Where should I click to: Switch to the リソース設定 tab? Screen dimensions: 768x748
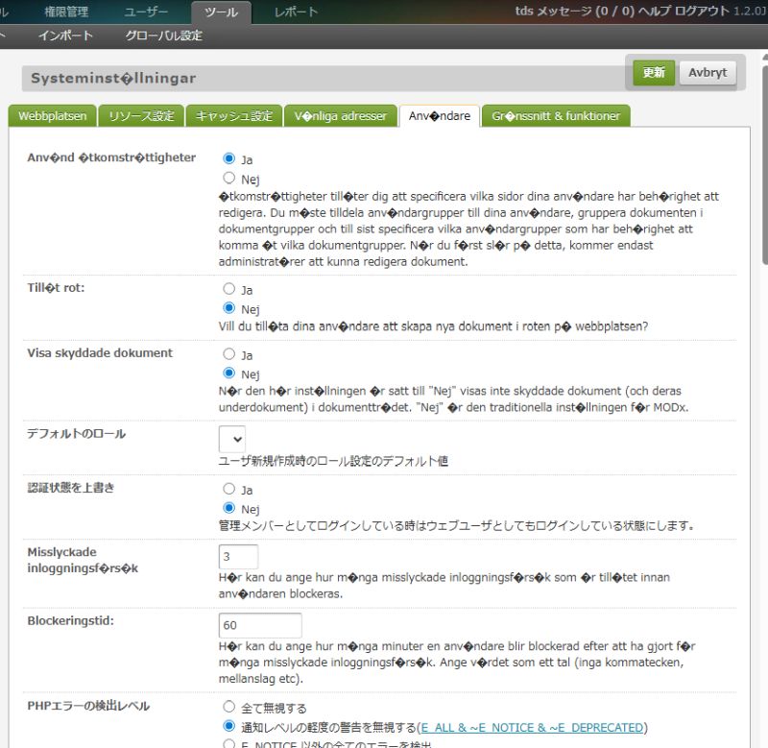[x=141, y=116]
